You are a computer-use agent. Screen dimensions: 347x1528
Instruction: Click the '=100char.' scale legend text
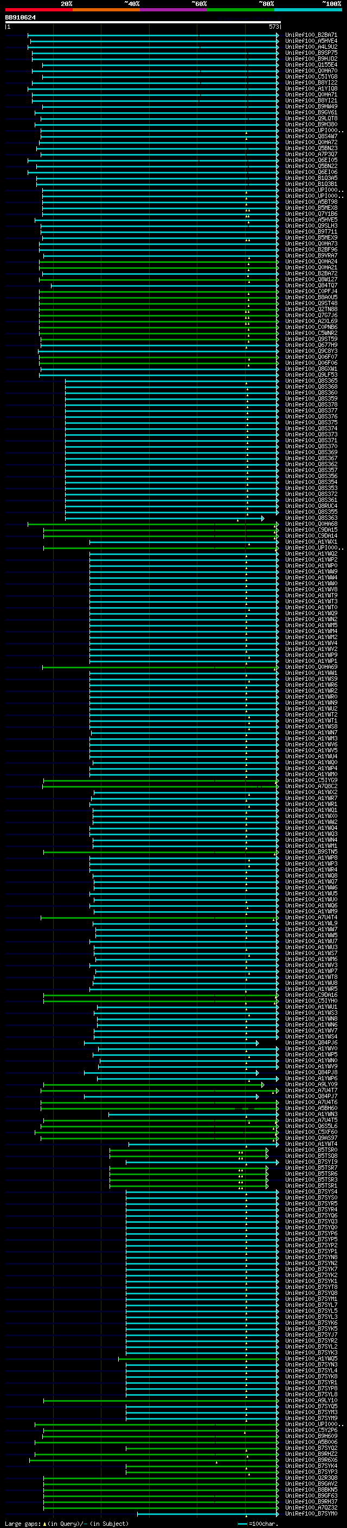[263, 1524]
